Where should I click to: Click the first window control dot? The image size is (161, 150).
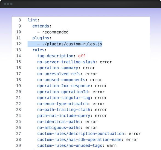tap(5, 4)
